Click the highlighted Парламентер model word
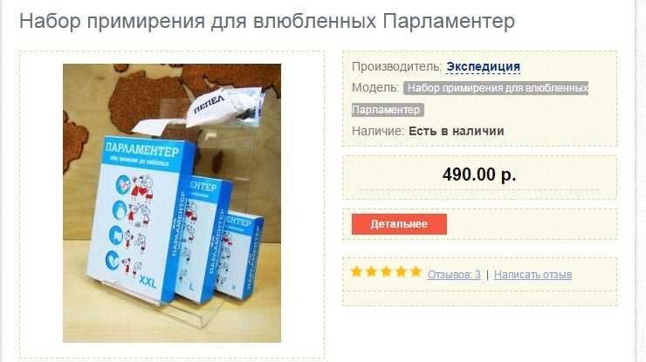The width and height of the screenshot is (646, 362). point(388,110)
